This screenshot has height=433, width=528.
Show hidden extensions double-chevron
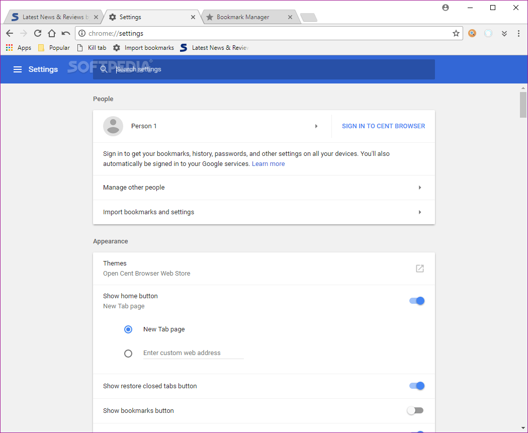[504, 33]
